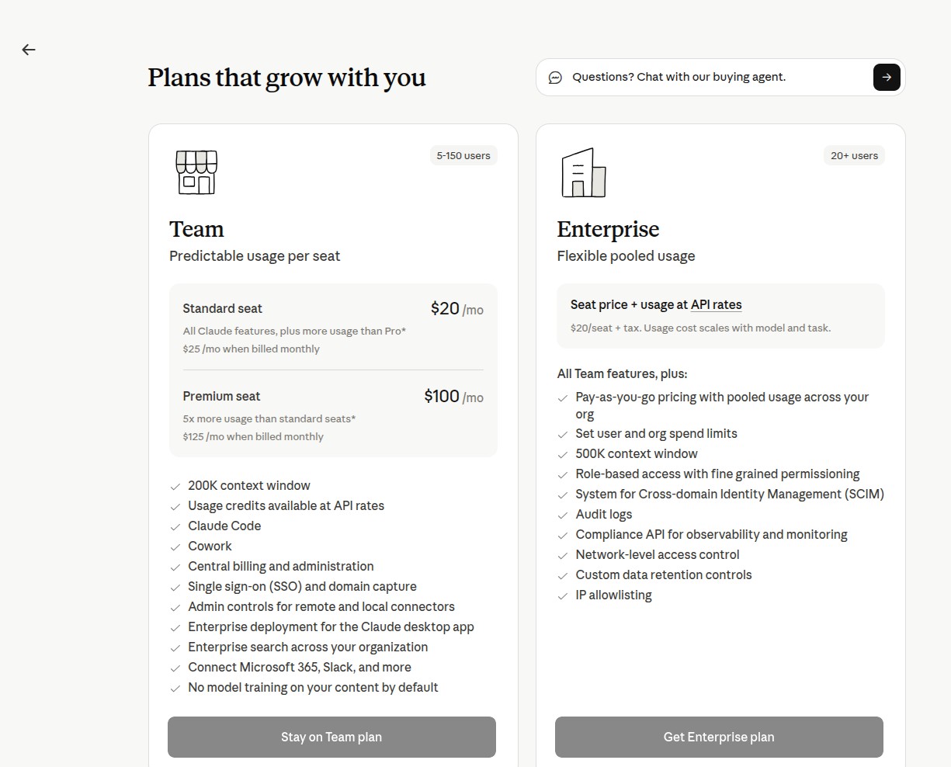
Task: Click the '500K context window' feature item
Action: click(x=637, y=453)
